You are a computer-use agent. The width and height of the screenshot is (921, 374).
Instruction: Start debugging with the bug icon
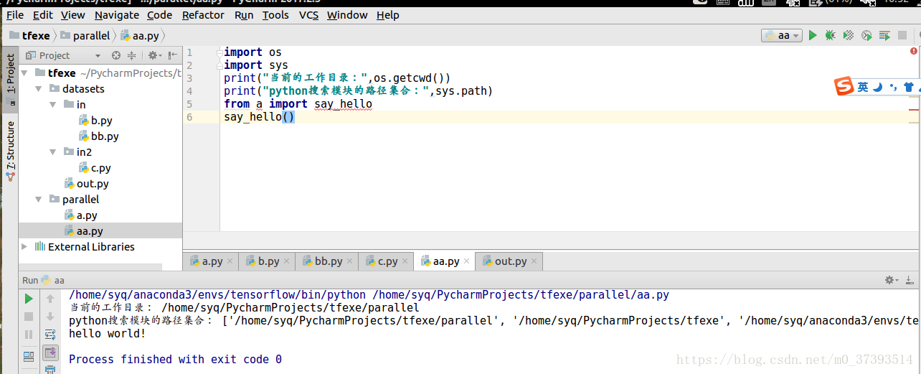(831, 35)
